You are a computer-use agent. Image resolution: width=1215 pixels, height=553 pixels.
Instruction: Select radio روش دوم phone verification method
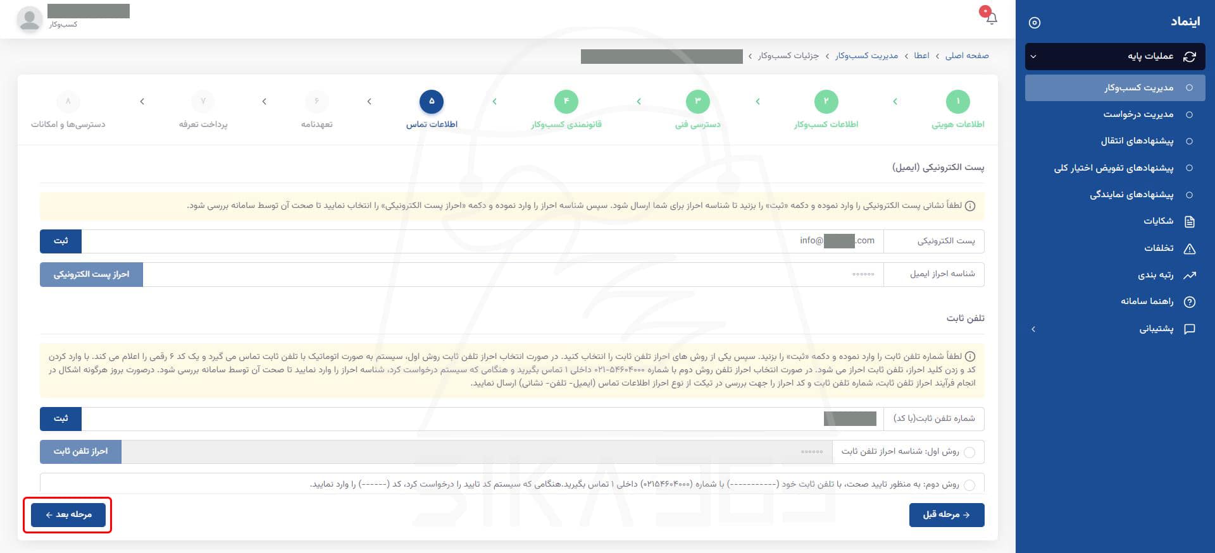969,485
